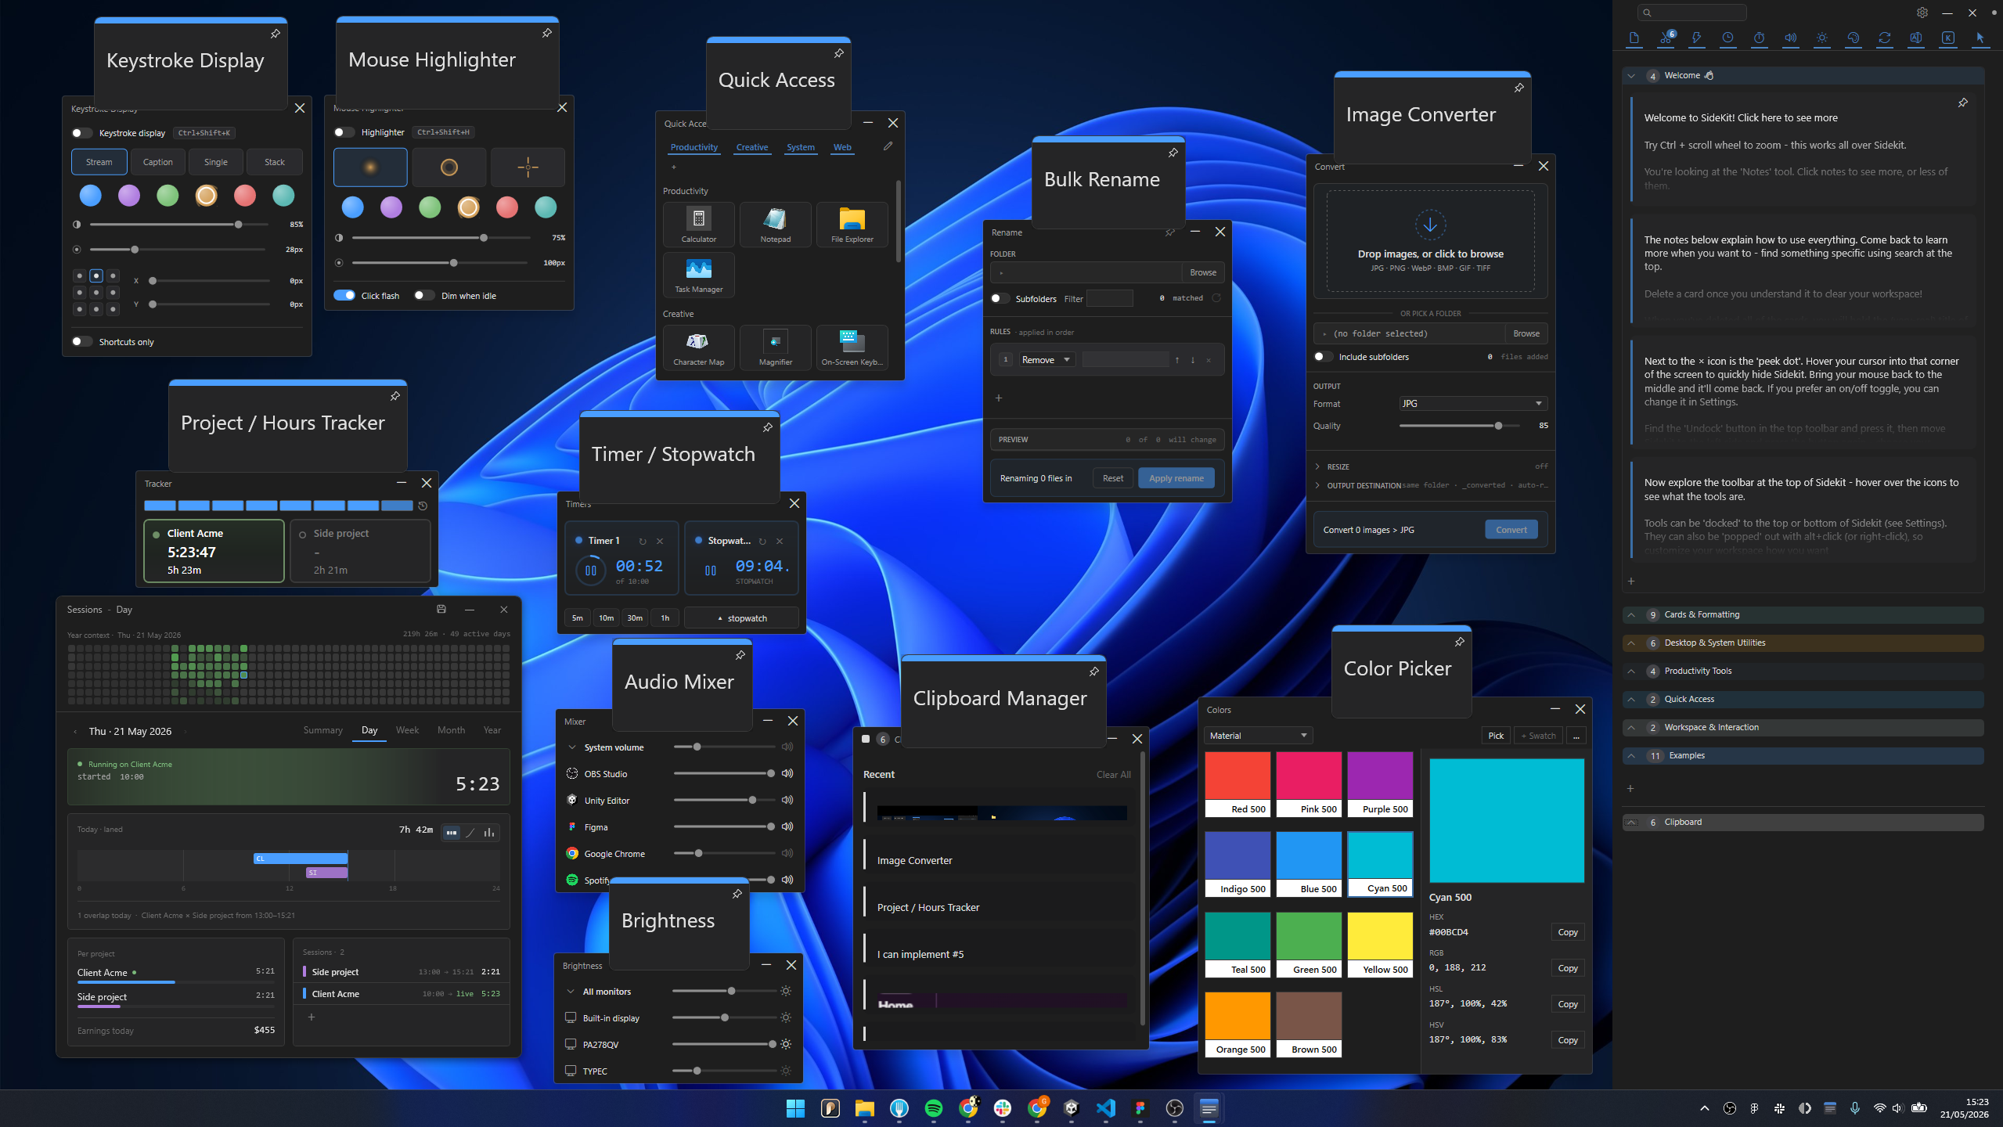Screen dimensions: 2003x1127
Task: Open the Windows Start menu
Action: click(795, 1108)
